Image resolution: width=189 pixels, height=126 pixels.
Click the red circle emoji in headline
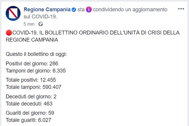click(9, 33)
